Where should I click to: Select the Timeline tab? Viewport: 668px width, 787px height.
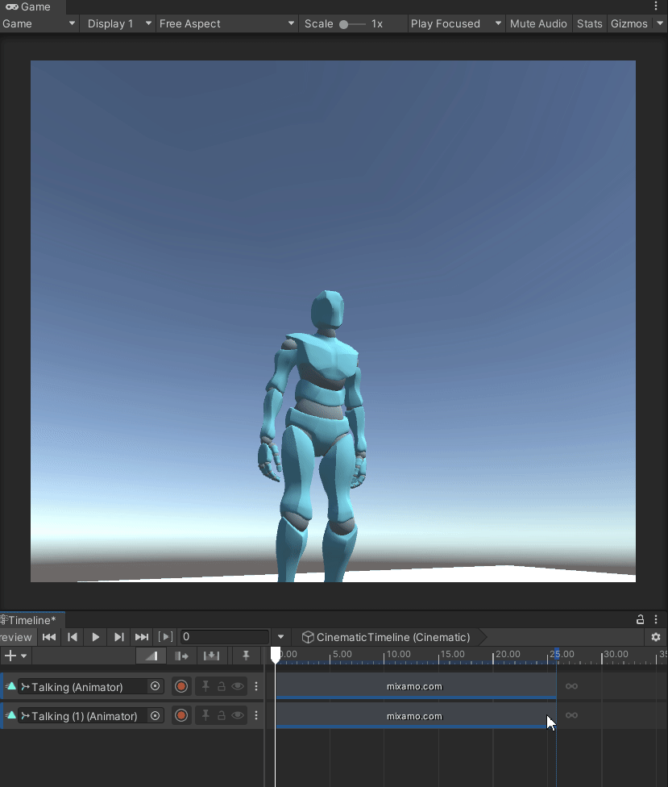(x=31, y=619)
